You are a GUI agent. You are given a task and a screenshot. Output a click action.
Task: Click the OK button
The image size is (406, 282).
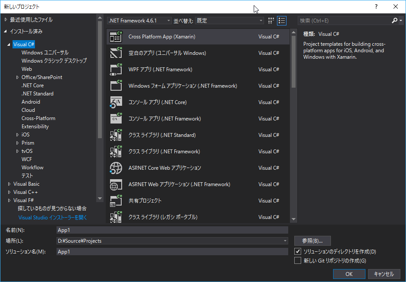point(349,274)
